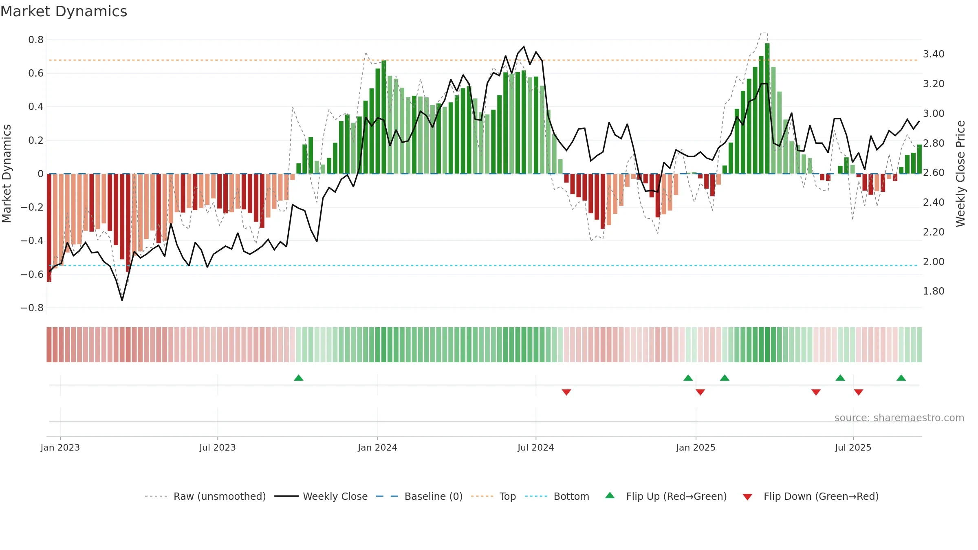Toggle the Top legend entry
The height and width of the screenshot is (550, 978).
click(493, 496)
